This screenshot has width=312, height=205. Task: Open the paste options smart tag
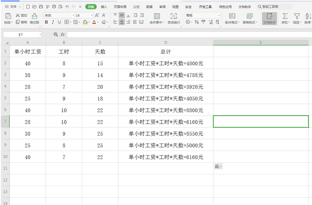(218, 166)
